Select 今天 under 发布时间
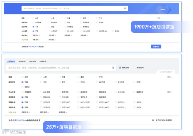The height and width of the screenshot is (136, 193). coord(41,82)
